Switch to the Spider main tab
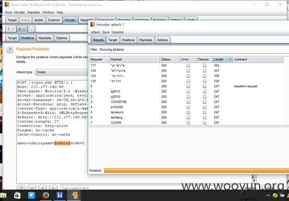The height and width of the screenshot is (201, 289). click(x=39, y=20)
